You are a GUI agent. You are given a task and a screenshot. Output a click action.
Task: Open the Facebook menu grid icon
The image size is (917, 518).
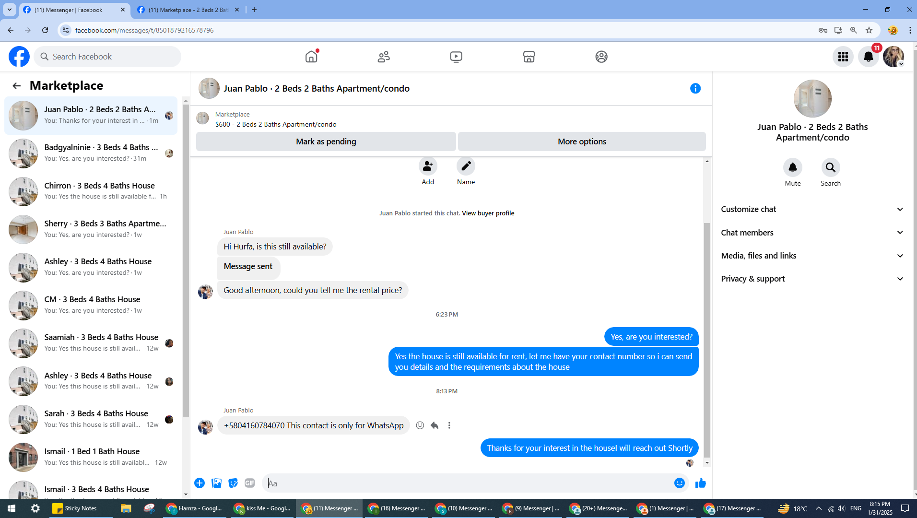click(843, 57)
